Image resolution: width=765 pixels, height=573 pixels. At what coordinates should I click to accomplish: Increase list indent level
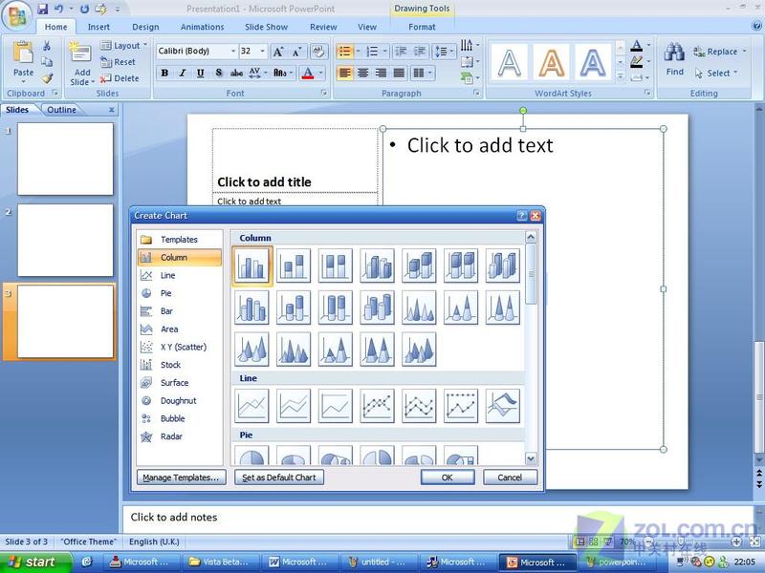419,52
